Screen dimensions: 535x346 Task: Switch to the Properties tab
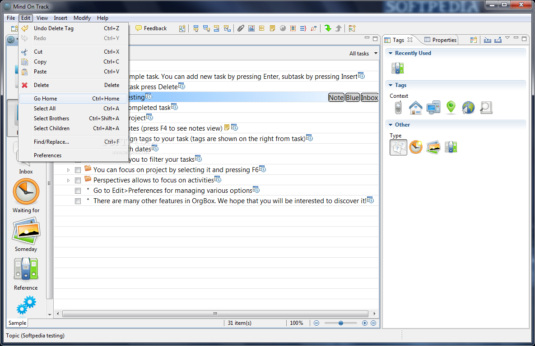pyautogui.click(x=441, y=40)
